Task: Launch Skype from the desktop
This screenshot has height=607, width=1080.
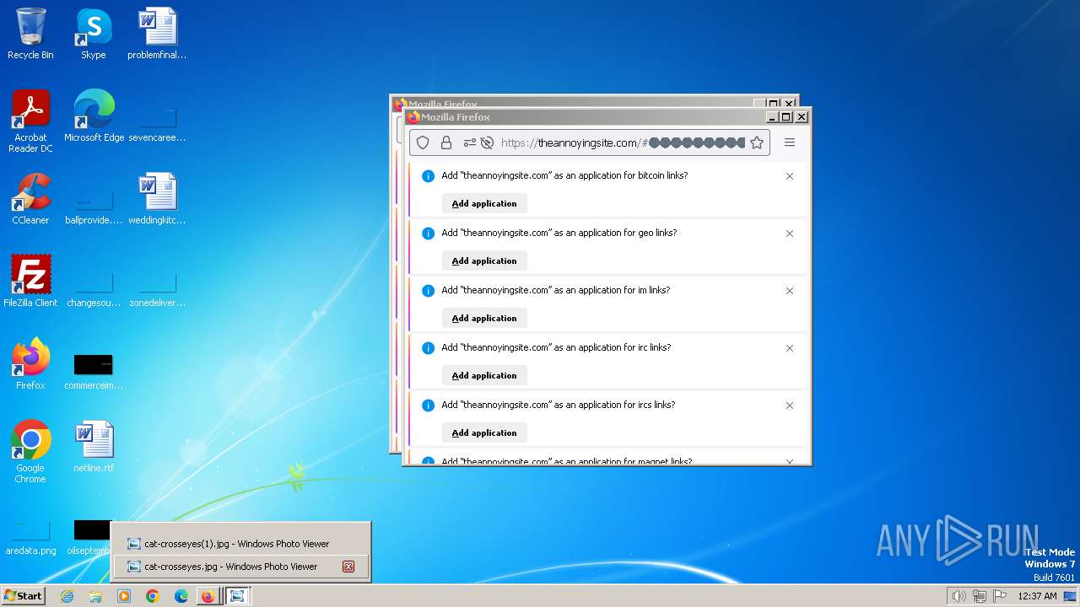Action: tap(93, 34)
